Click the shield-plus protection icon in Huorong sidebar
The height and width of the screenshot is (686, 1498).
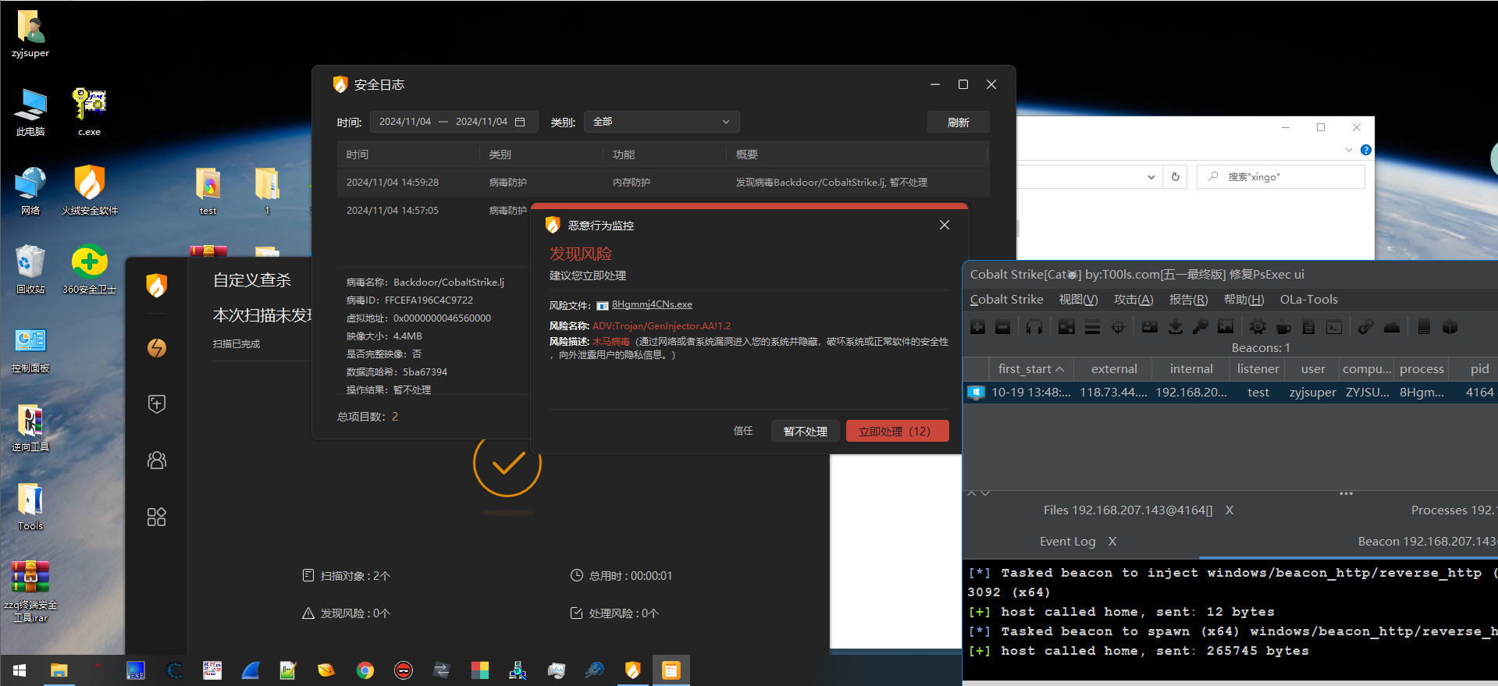pyautogui.click(x=157, y=403)
